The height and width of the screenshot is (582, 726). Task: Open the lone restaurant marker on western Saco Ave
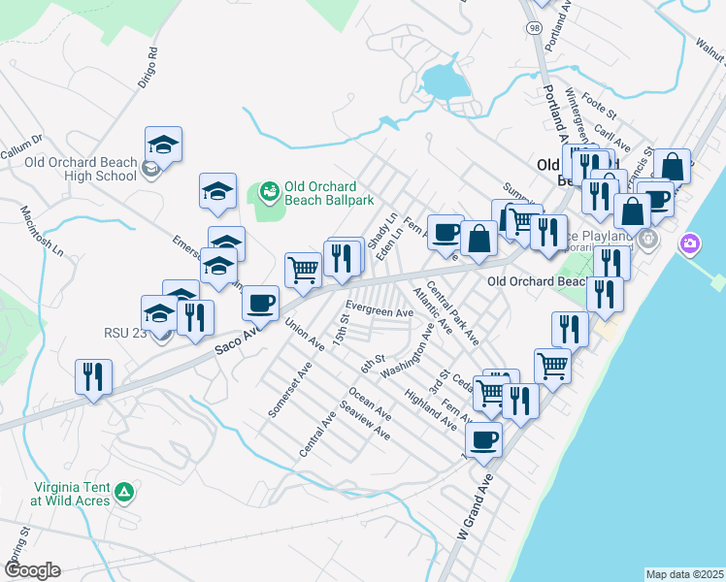[x=93, y=379]
